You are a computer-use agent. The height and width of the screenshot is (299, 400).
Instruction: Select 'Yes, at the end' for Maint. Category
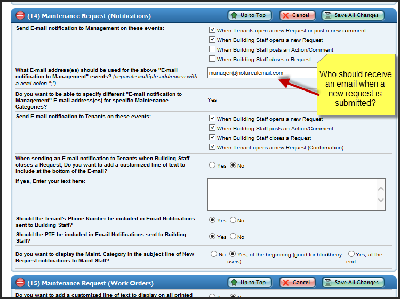pyautogui.click(x=351, y=254)
